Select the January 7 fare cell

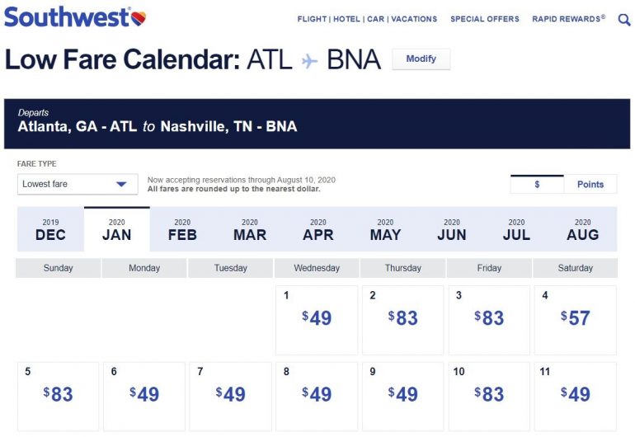pyautogui.click(x=231, y=396)
